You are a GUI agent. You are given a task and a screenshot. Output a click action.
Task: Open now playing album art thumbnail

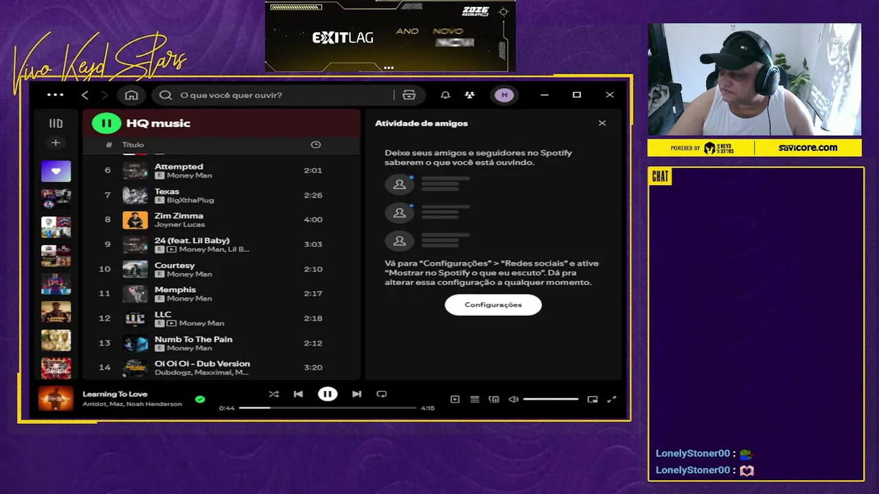point(56,399)
